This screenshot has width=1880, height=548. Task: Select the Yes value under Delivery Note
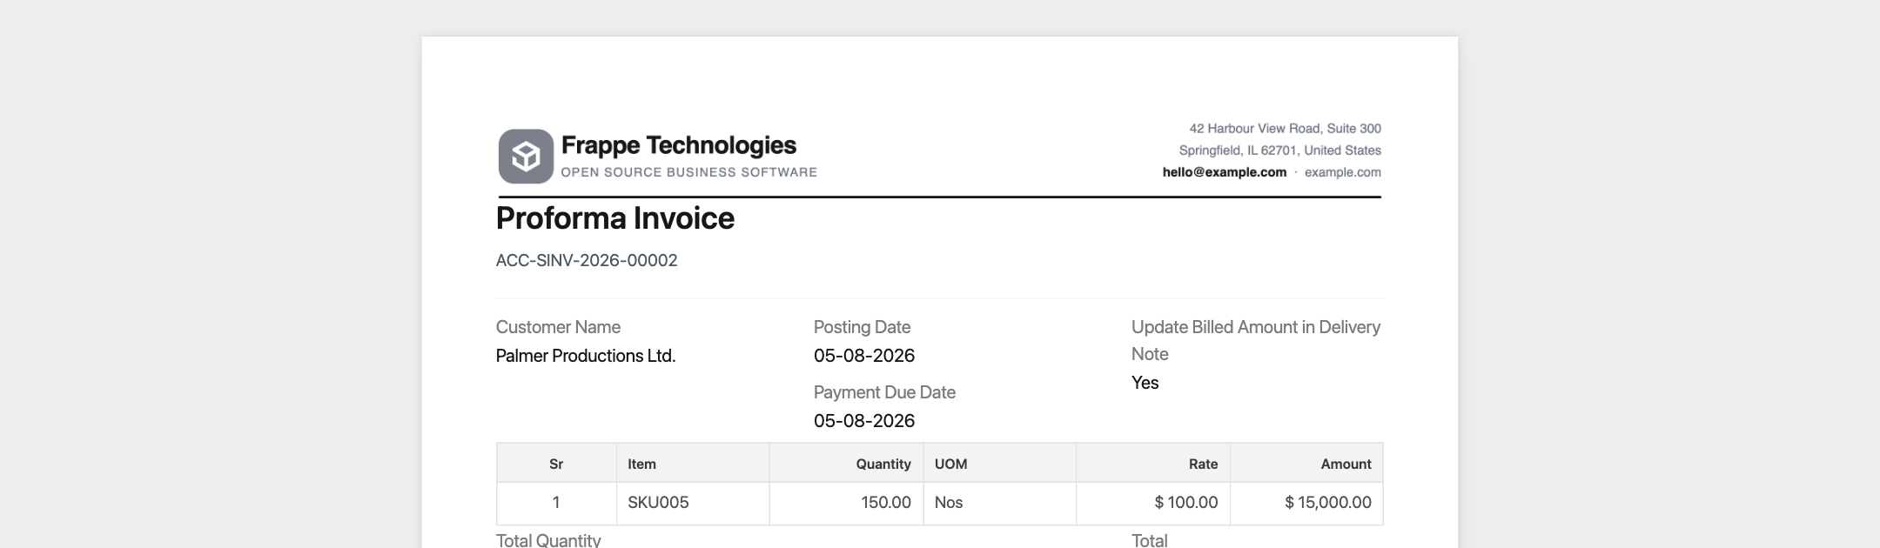click(x=1145, y=383)
